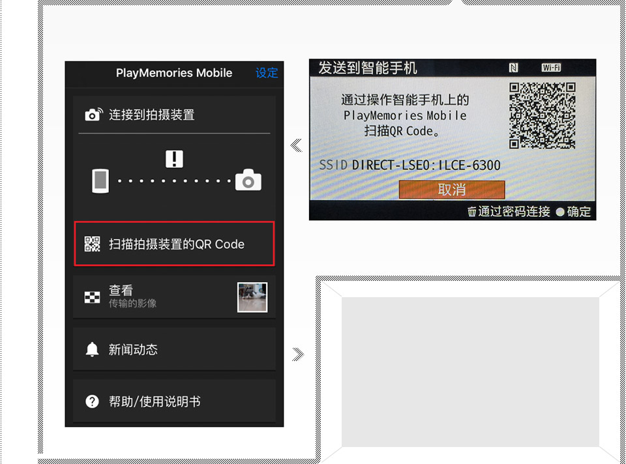Click the large QR code on camera display
Screen dimensions: 626x464
point(543,115)
